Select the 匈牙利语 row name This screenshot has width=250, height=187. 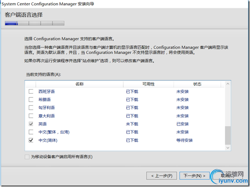click(x=47, y=108)
